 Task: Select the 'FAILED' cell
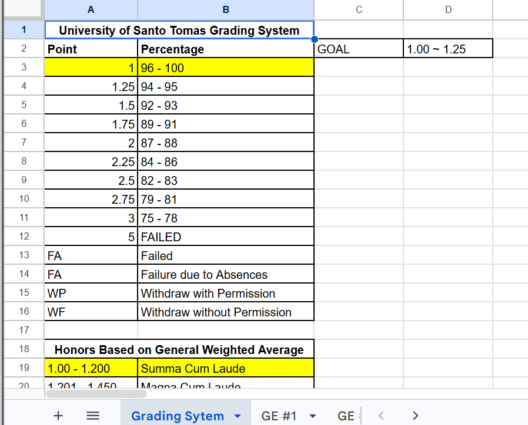(226, 237)
